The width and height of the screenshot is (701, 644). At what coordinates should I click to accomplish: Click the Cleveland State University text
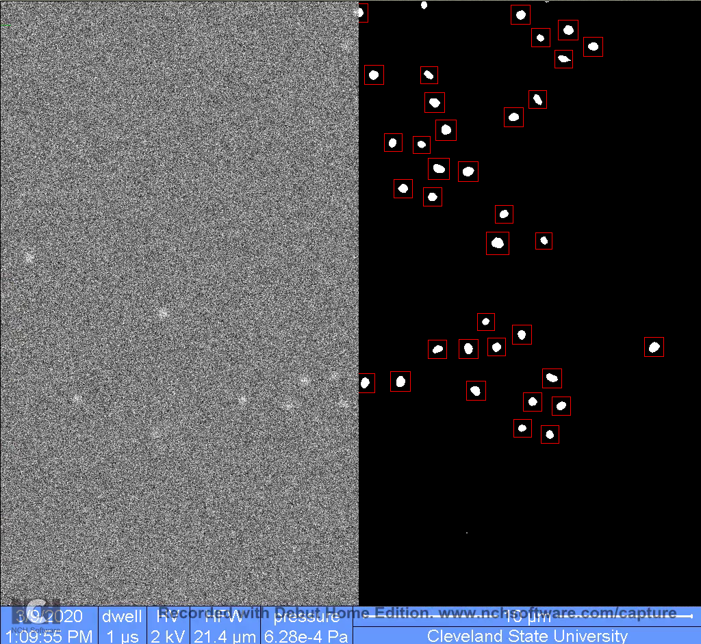528,636
